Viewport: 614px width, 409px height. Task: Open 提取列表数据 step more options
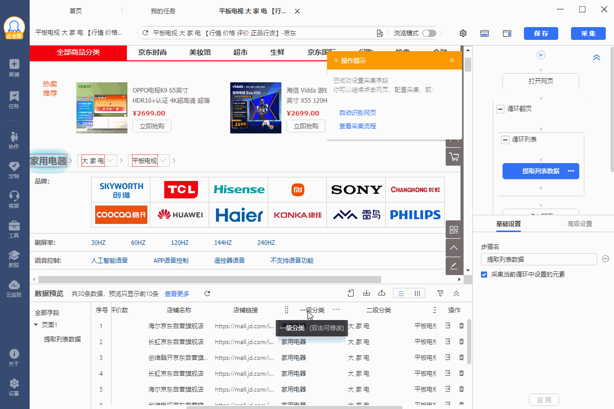click(x=571, y=171)
